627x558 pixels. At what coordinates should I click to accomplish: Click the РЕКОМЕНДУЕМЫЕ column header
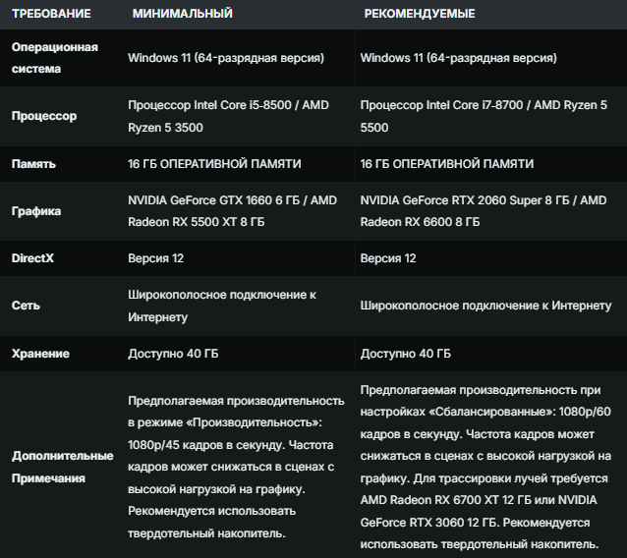click(x=420, y=14)
